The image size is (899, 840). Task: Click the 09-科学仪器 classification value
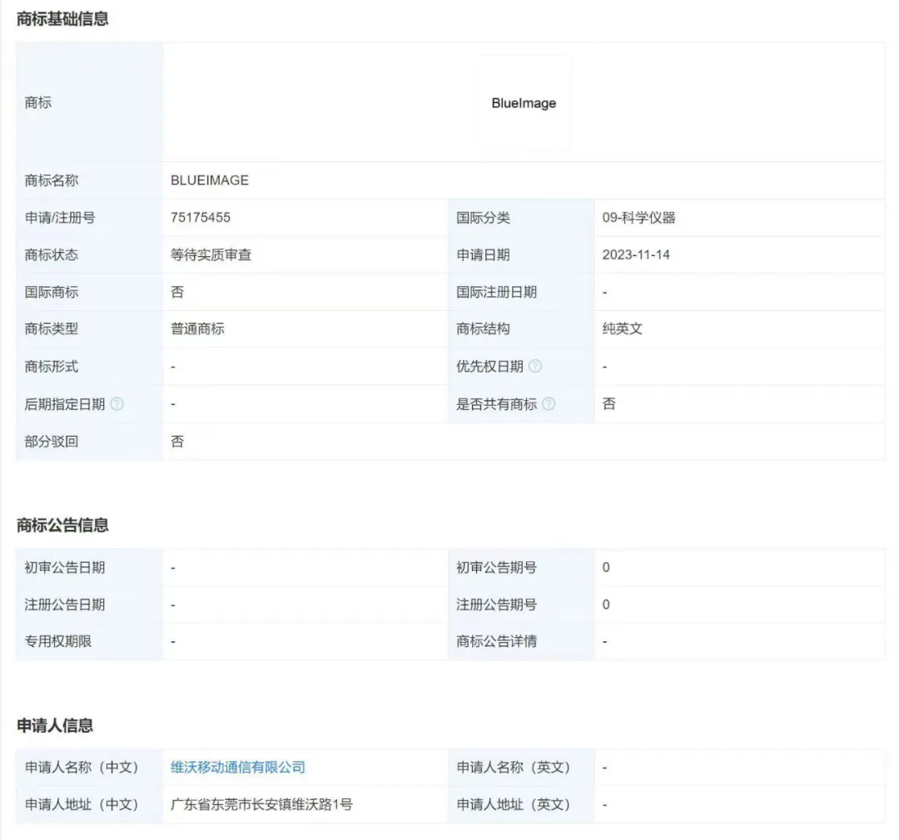tap(638, 218)
